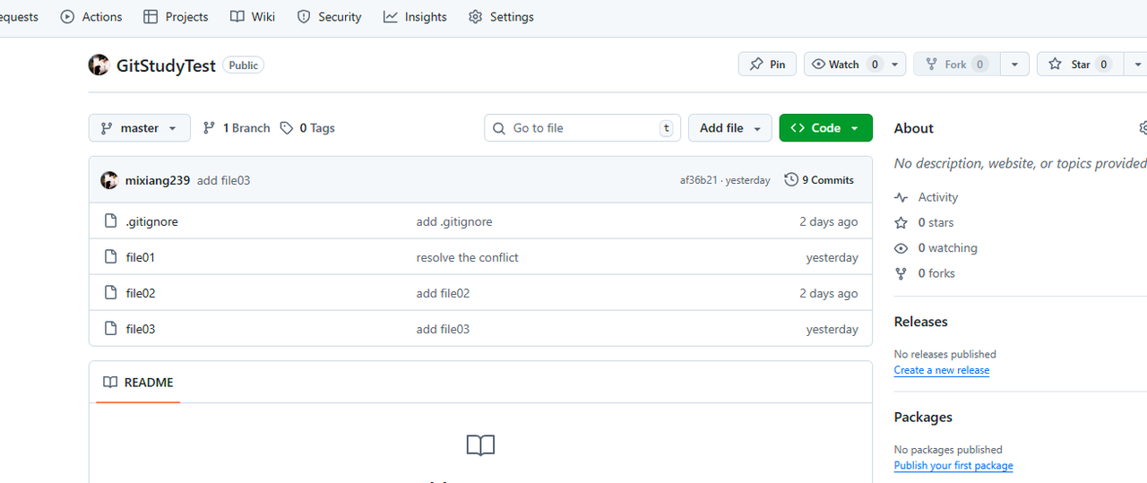Expand the Fork options dropdown arrow

click(1014, 65)
